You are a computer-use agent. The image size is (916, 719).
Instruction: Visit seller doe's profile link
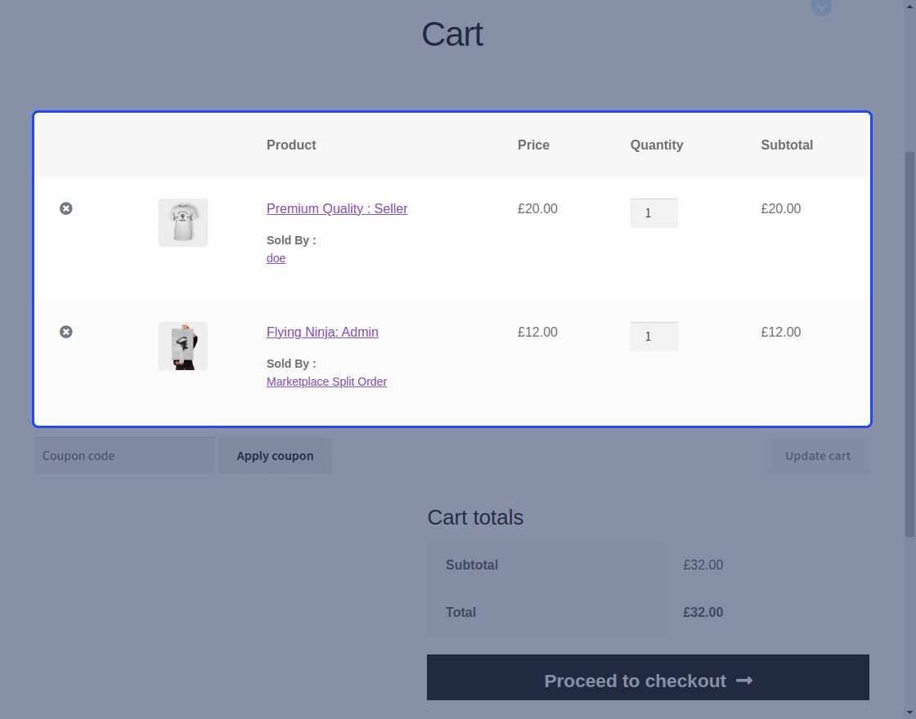(276, 258)
